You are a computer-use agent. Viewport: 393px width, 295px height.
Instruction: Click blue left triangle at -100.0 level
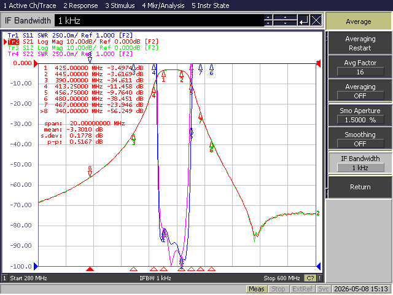36,266
